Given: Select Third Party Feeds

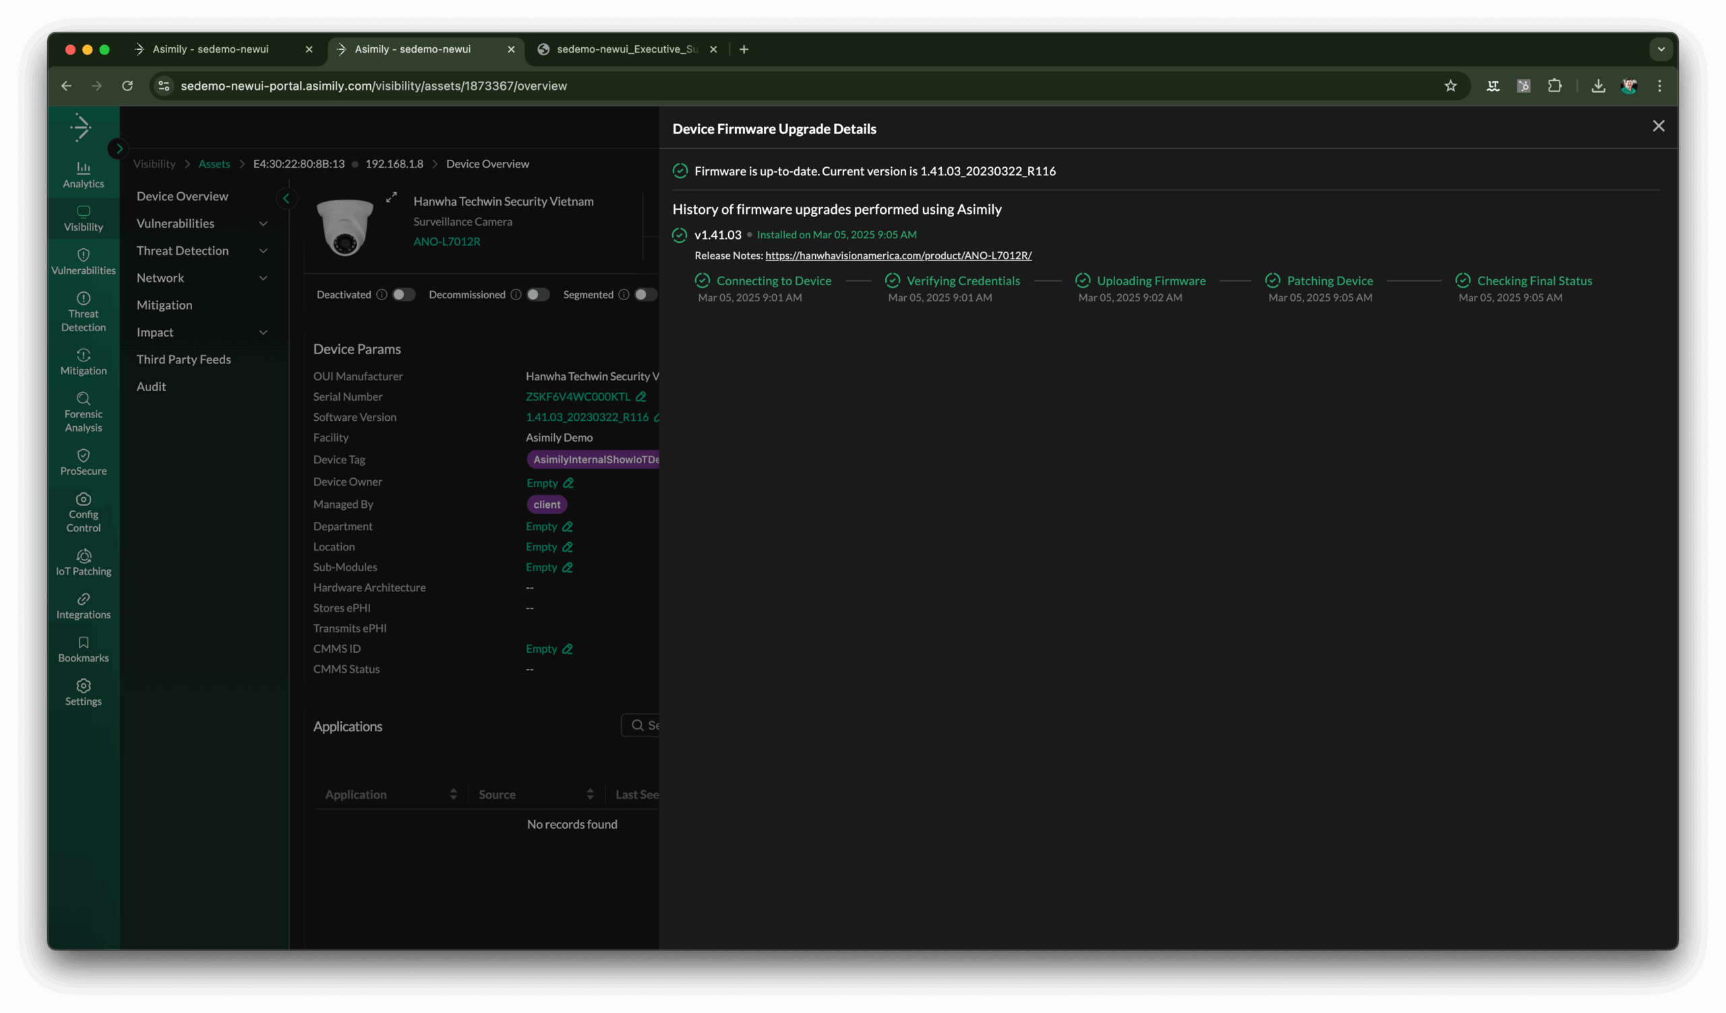Looking at the screenshot, I should tap(183, 359).
